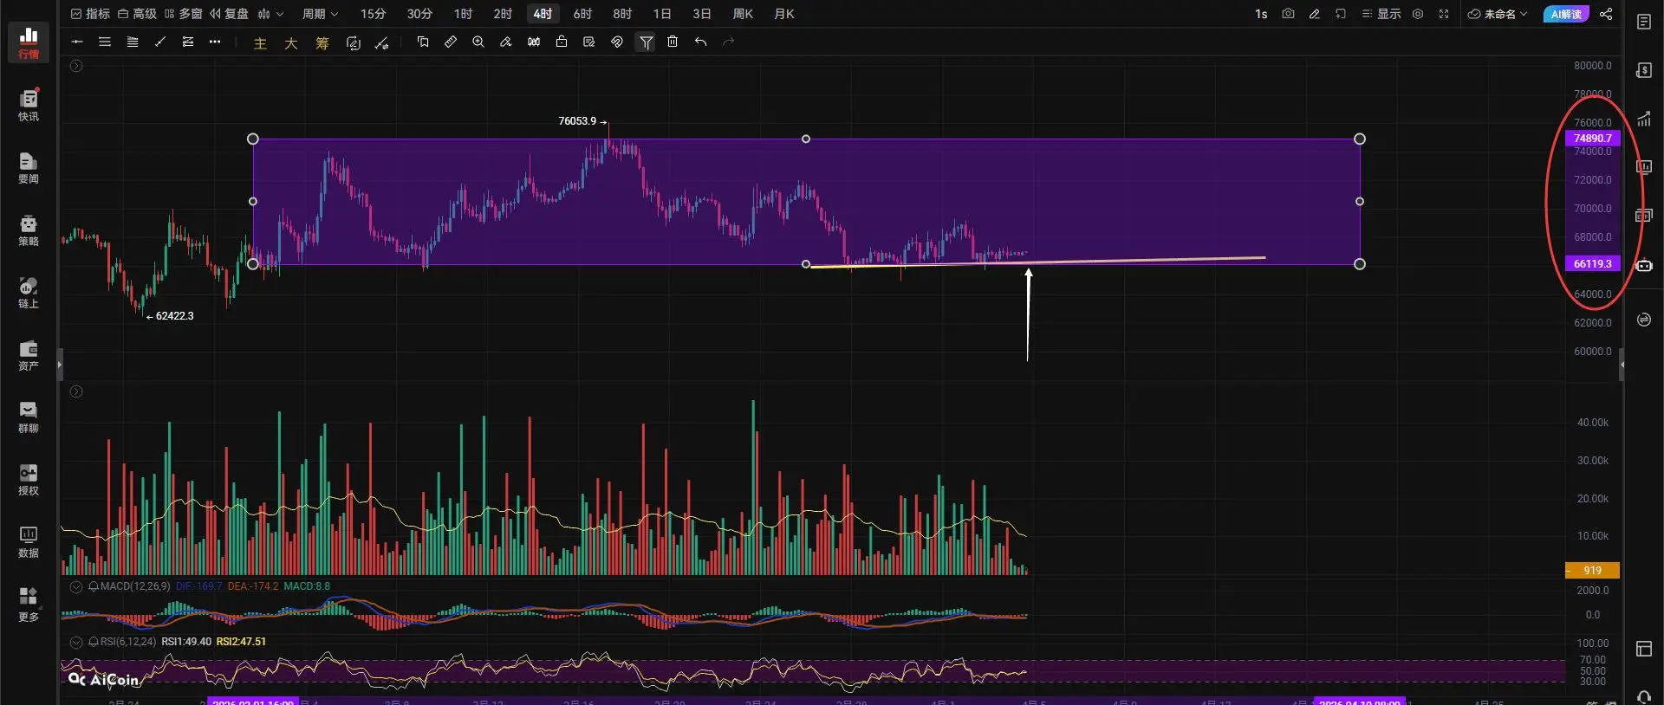This screenshot has width=1664, height=705.
Task: Enter fullscreen chart mode
Action: tap(1444, 14)
